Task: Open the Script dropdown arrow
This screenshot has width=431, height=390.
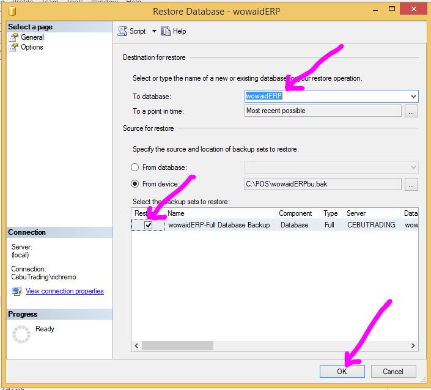Action: click(154, 31)
